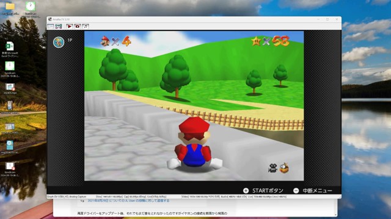Screen dimensions: 391x219
Task: Click the plus icon beside STARTボタン
Action: point(246,190)
